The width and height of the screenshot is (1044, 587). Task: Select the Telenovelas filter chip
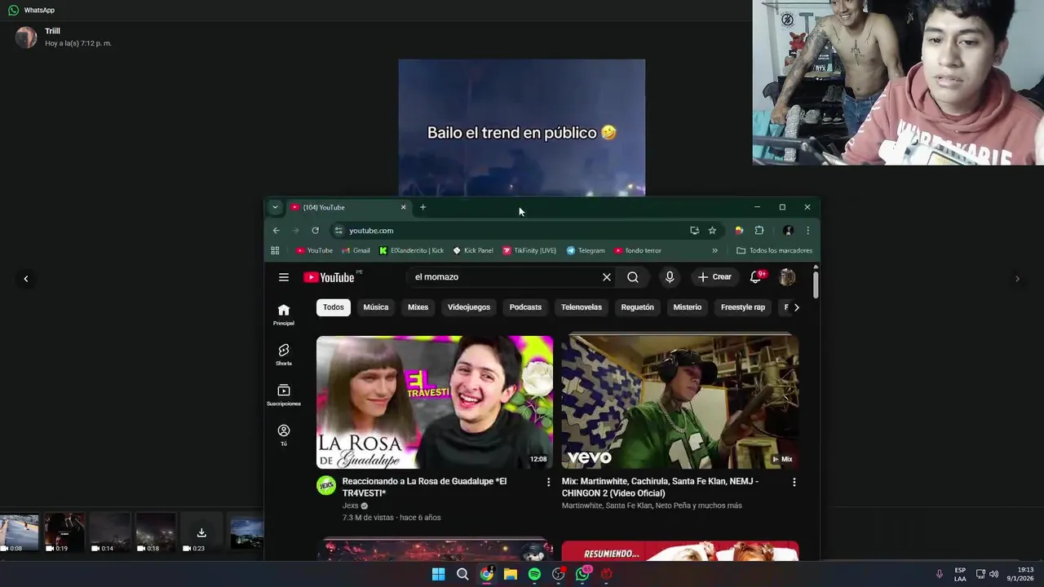pos(582,307)
